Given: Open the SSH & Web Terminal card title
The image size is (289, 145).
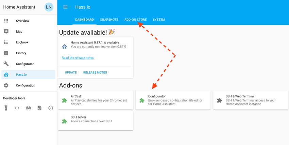Looking at the screenshot, I should [x=240, y=96].
